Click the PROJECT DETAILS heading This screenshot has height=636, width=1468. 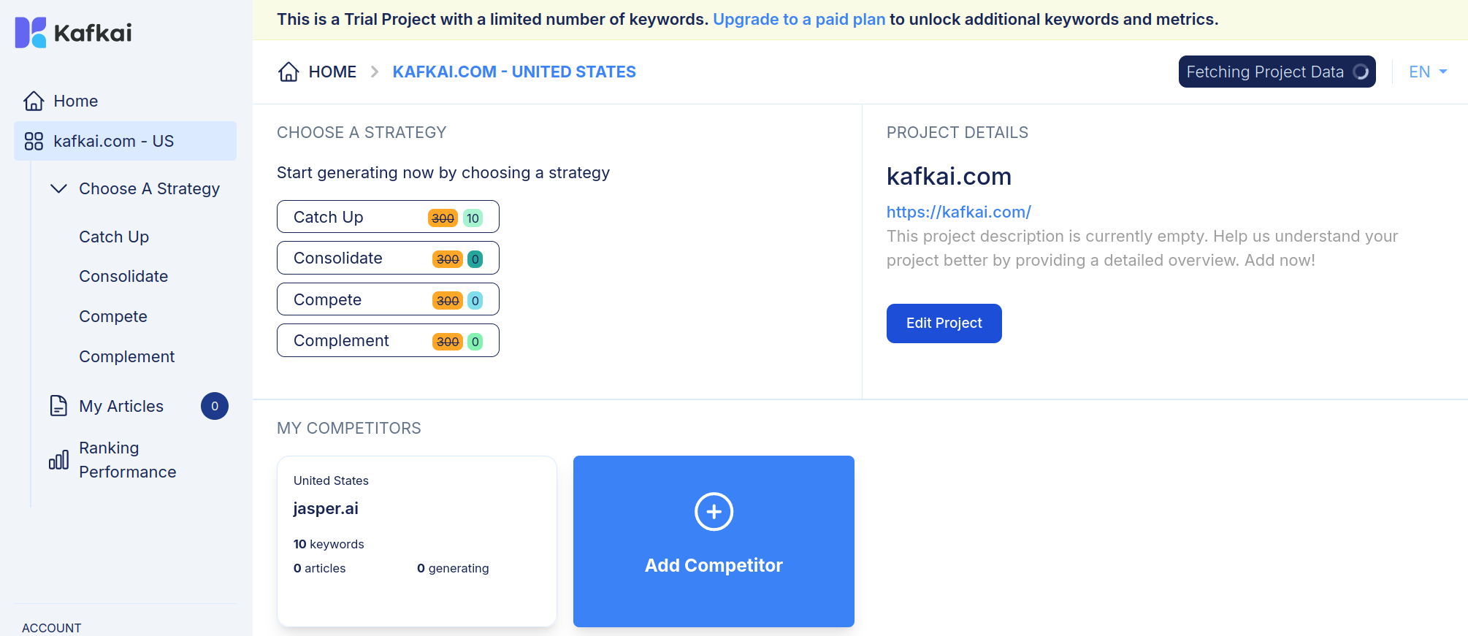[x=957, y=132]
